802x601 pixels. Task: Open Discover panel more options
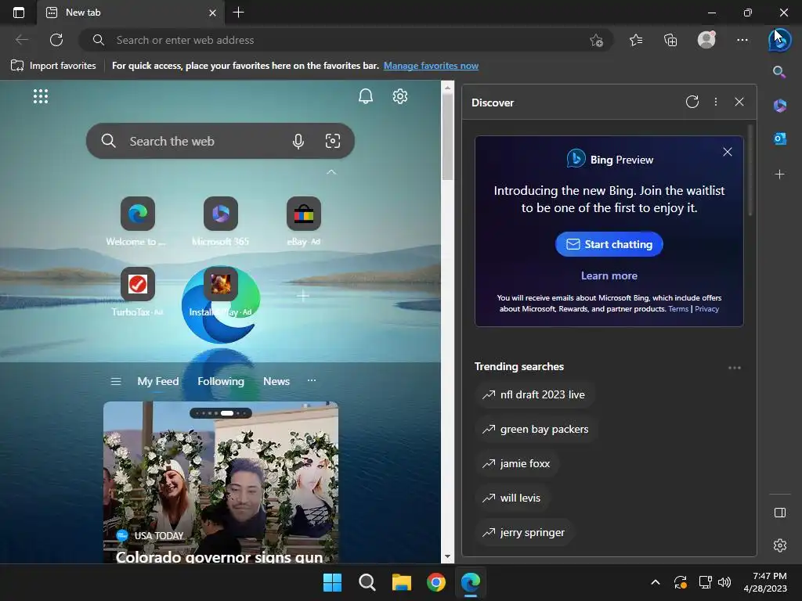[x=716, y=102]
